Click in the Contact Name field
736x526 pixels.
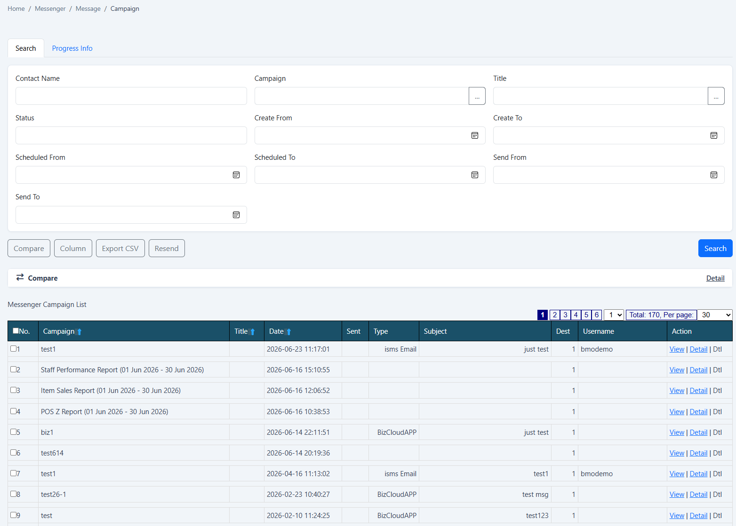pyautogui.click(x=131, y=96)
